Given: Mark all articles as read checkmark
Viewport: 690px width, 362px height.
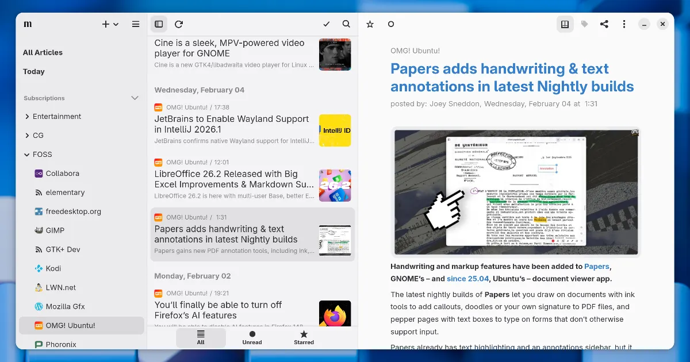Looking at the screenshot, I should click(x=327, y=24).
